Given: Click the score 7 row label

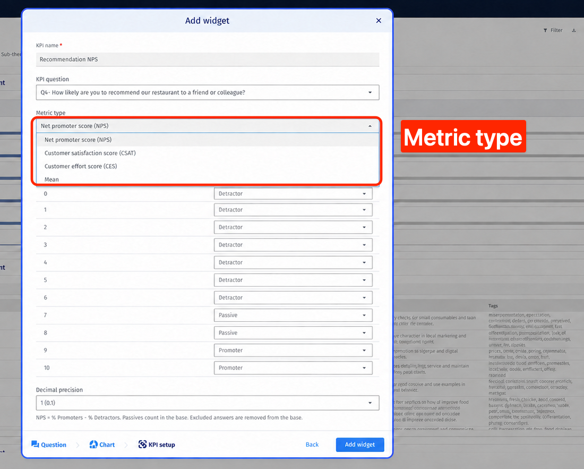Looking at the screenshot, I should (46, 315).
